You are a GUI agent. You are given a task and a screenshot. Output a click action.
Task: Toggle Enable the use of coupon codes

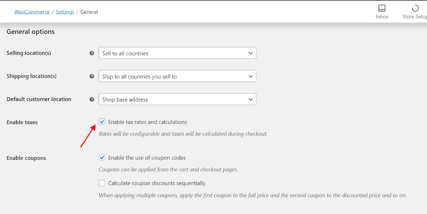(x=102, y=157)
